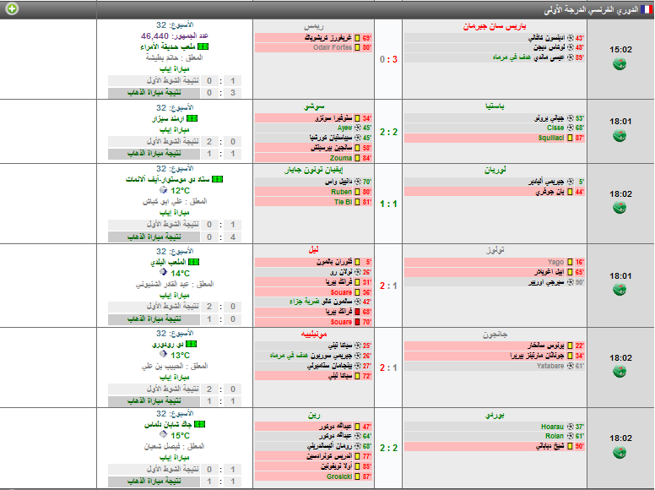
Task: Click the green ball icon in Guingamp row
Action: [620, 372]
